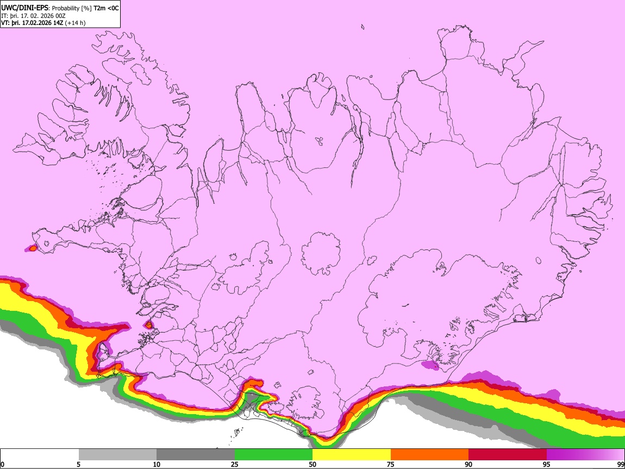This screenshot has width=625, height=469.
Task: Click the legend tick label '90'
Action: pos(468,465)
